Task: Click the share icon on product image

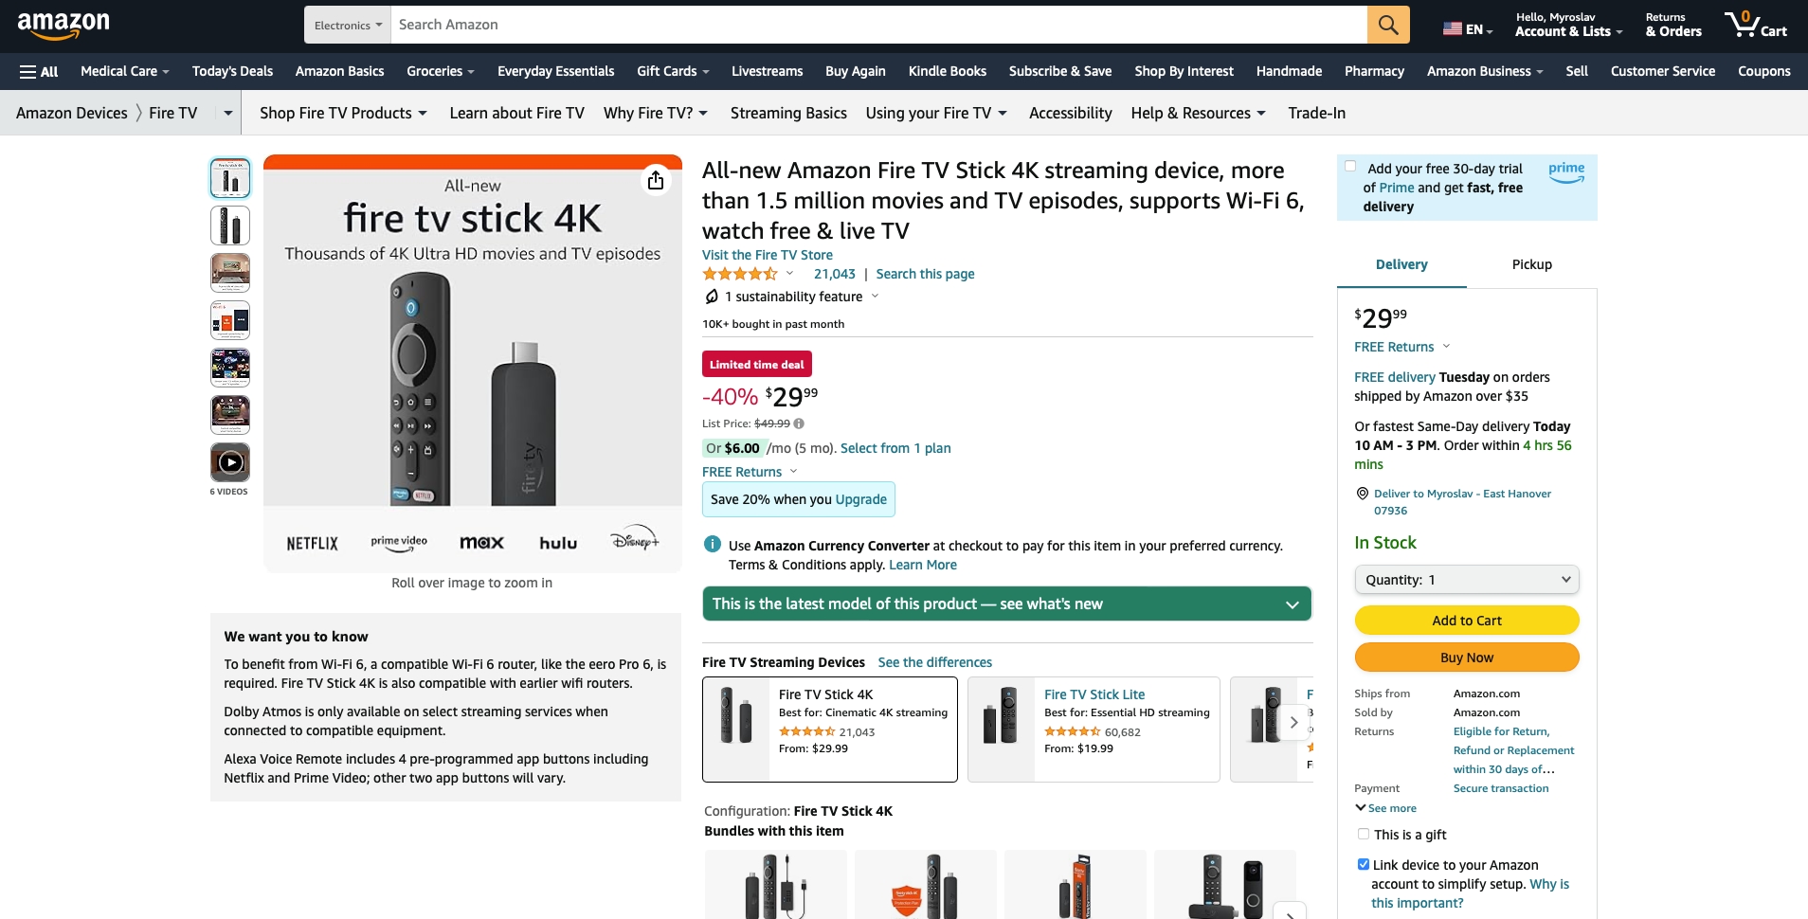Action: pyautogui.click(x=656, y=180)
